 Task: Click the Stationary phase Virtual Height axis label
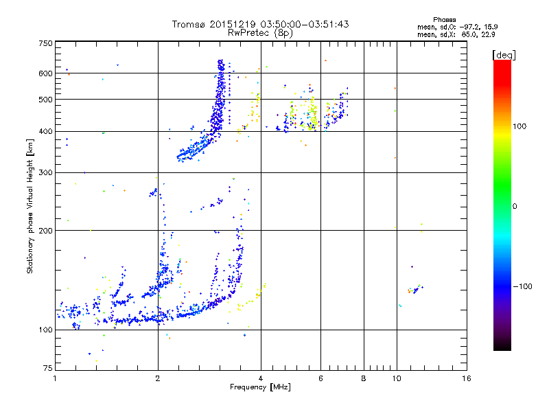tap(30, 207)
